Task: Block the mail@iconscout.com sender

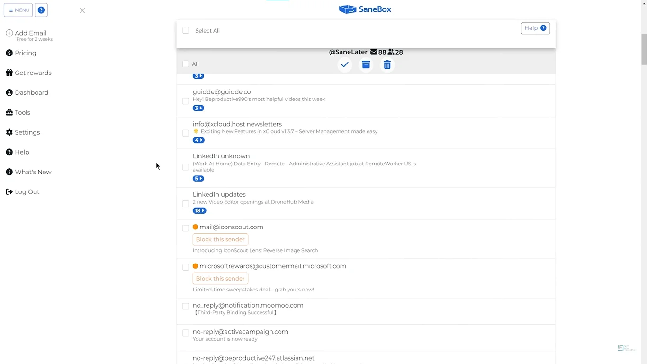Action: [x=220, y=240]
